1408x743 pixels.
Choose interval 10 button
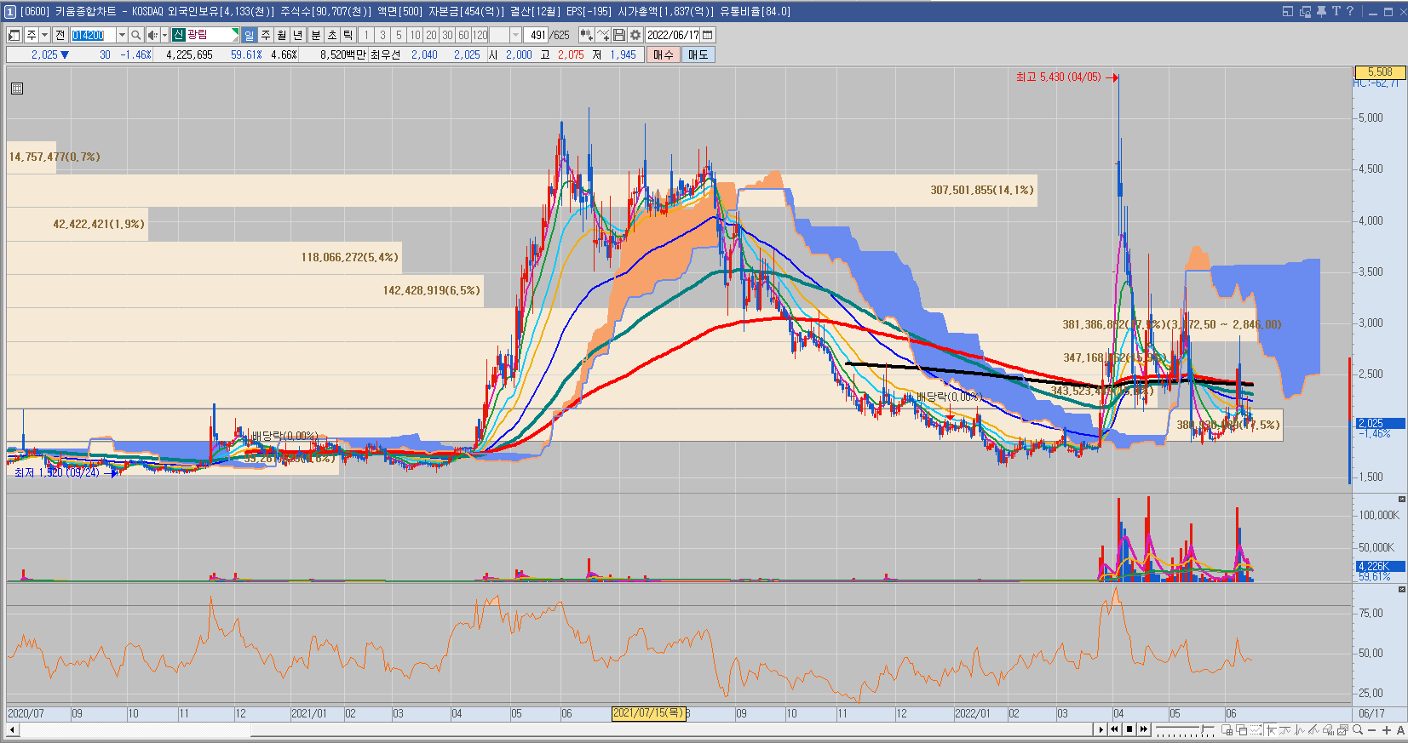(x=415, y=35)
